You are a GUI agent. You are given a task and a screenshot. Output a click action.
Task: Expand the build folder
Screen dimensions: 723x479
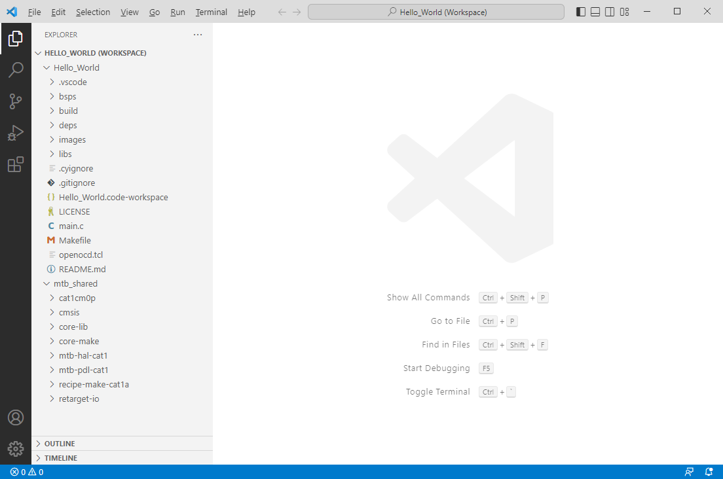click(x=122, y=111)
